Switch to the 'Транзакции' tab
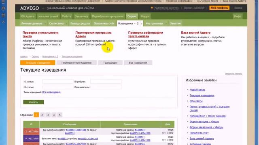 (110, 63)
